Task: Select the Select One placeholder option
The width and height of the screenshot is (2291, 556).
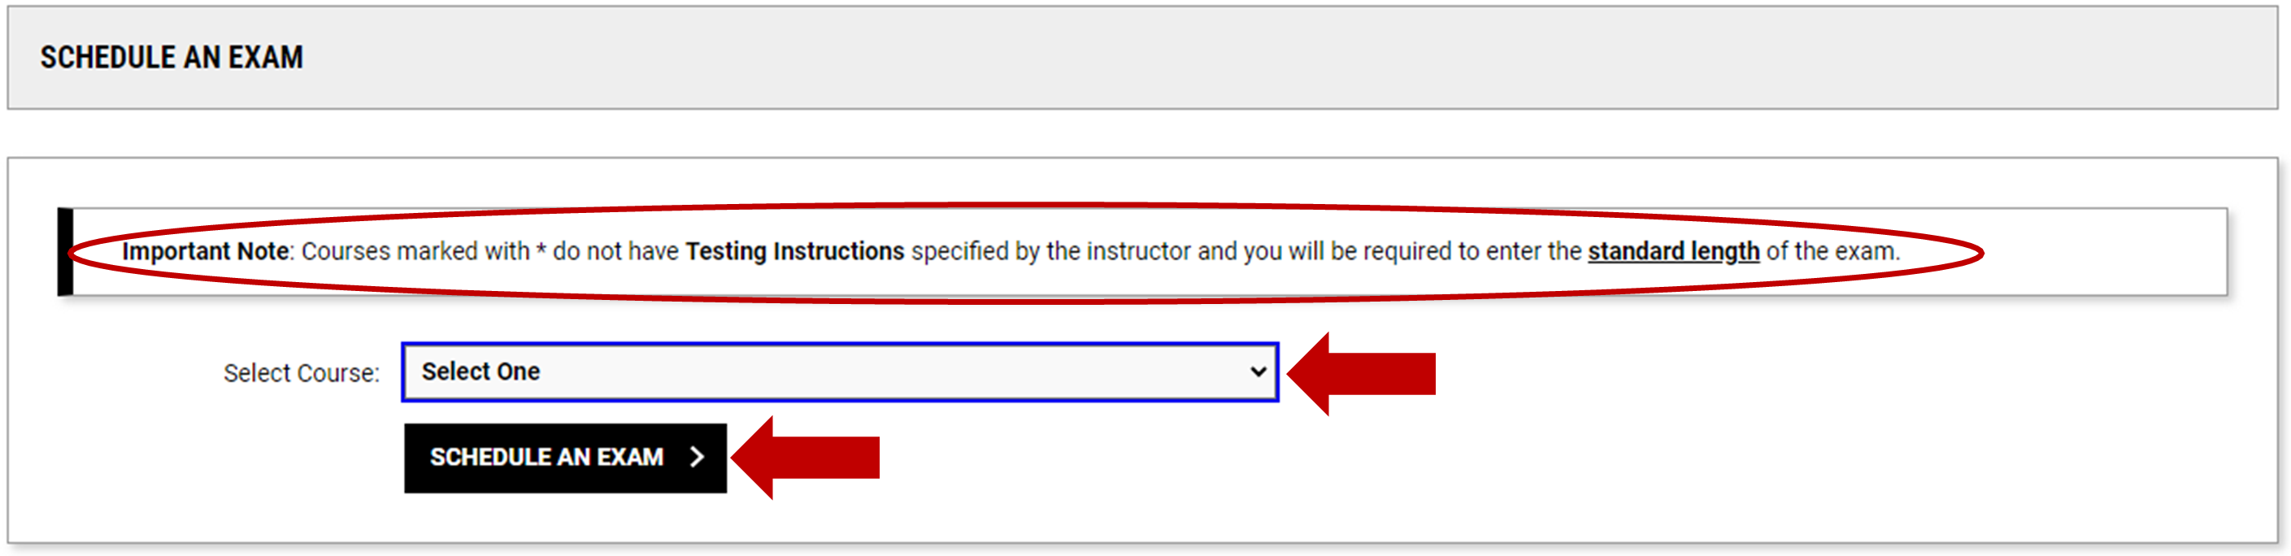Action: (480, 371)
